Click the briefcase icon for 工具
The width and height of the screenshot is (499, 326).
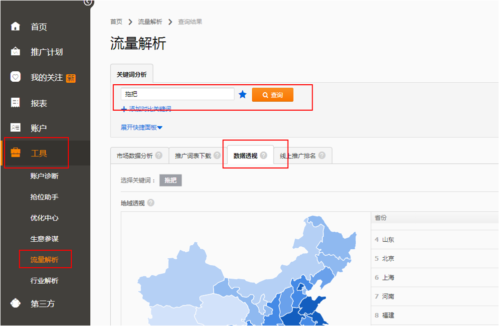pos(16,153)
